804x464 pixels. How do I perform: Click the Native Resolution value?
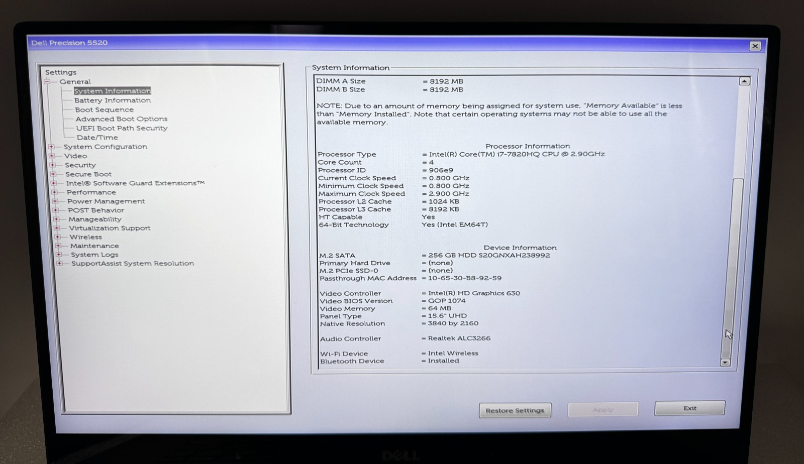coord(453,323)
